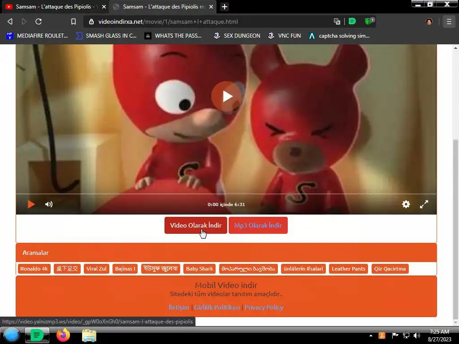
Task: Select the Qiz Qacirtma tag
Action: pos(390,269)
